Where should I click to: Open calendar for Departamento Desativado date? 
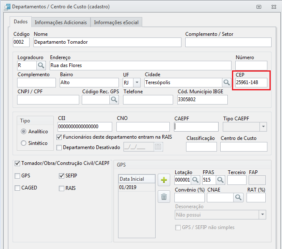coord(158,147)
